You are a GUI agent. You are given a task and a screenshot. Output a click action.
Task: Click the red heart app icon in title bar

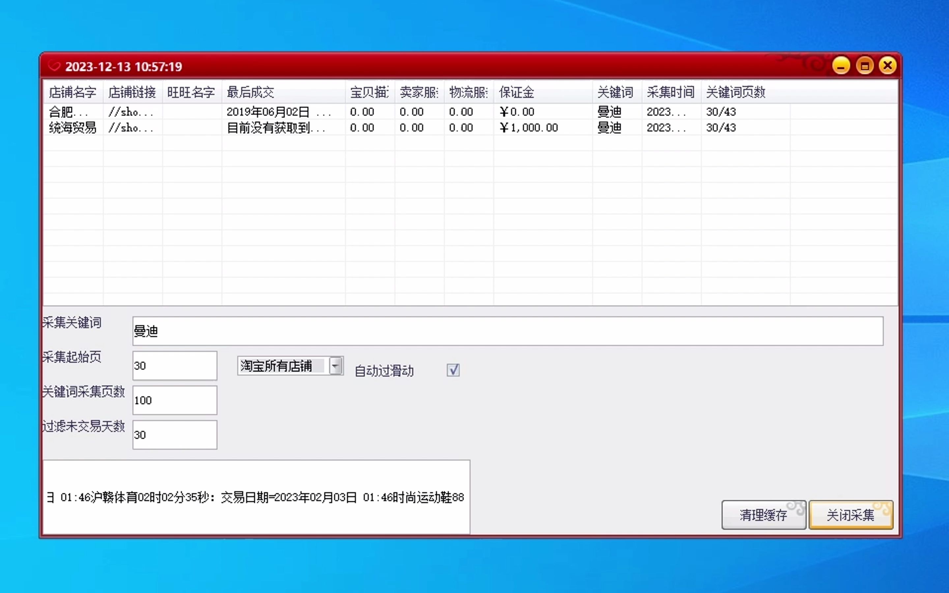54,66
